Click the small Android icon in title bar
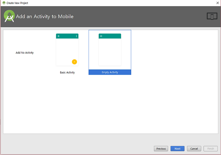This screenshot has height=155, width=221. tap(4, 3)
